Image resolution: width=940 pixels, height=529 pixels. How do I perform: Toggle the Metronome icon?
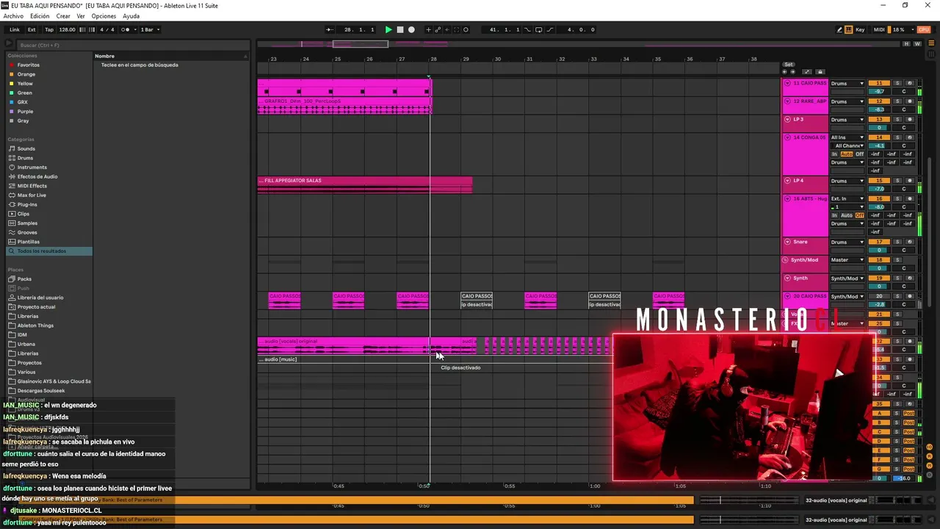tap(126, 30)
